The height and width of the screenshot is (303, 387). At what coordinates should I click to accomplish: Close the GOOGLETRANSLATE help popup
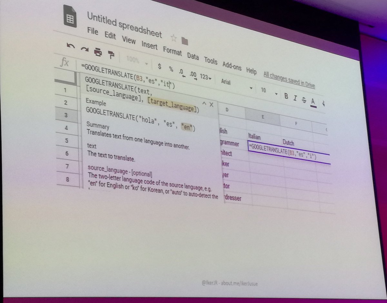[x=211, y=105]
